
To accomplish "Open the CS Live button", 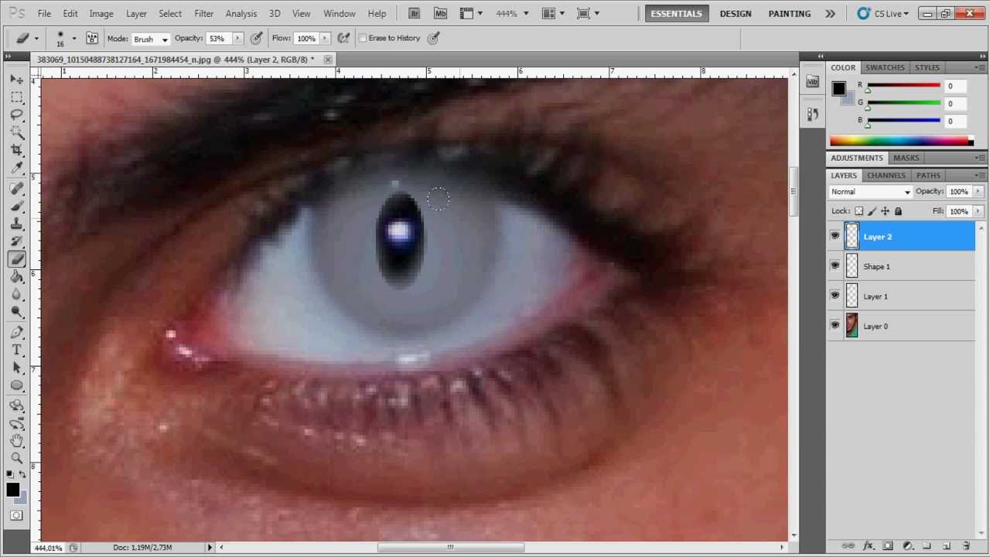I will (883, 14).
